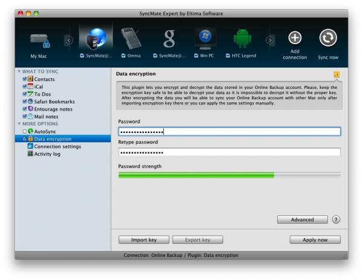Click the Apply now button
363x280 pixels.
tap(315, 239)
